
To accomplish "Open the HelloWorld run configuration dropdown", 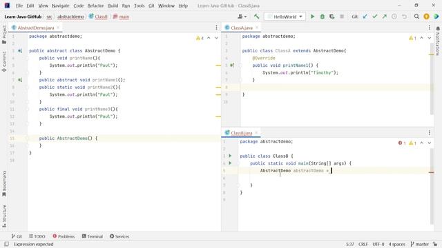I will click(285, 17).
